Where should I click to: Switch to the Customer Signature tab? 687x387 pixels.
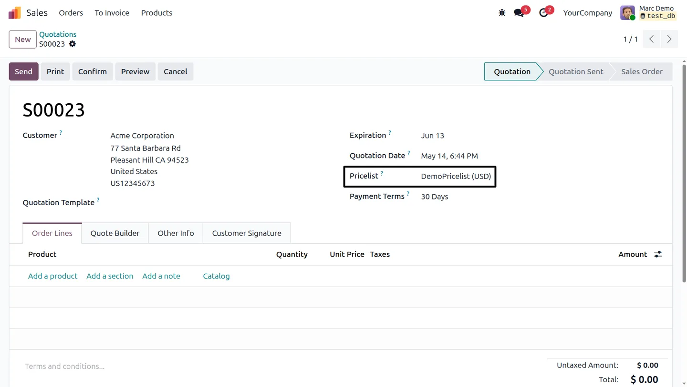click(247, 233)
